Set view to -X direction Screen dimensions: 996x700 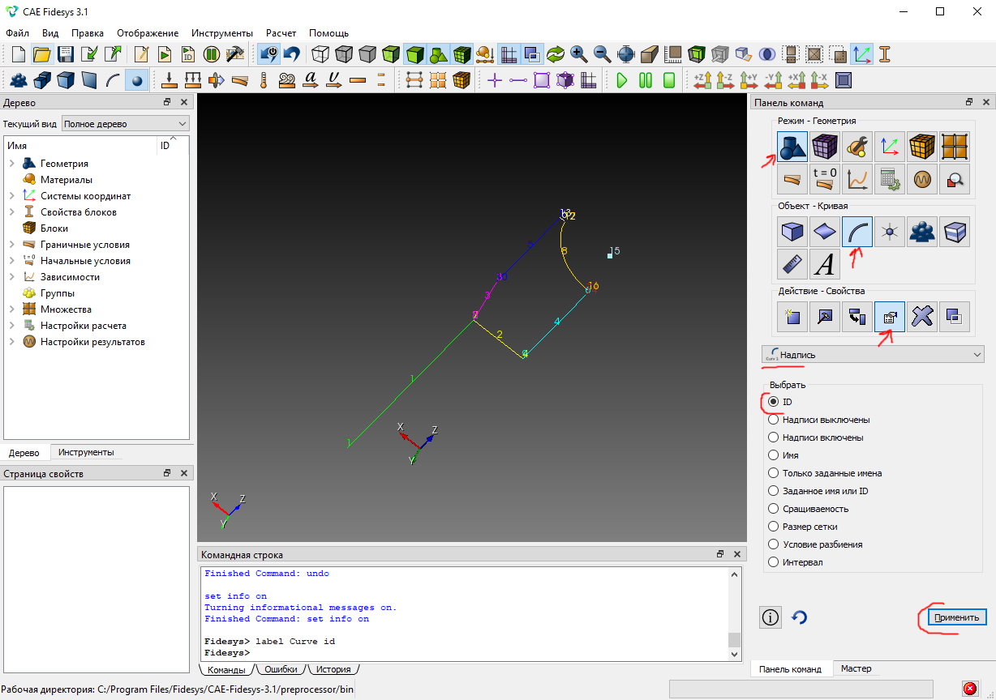click(x=819, y=80)
